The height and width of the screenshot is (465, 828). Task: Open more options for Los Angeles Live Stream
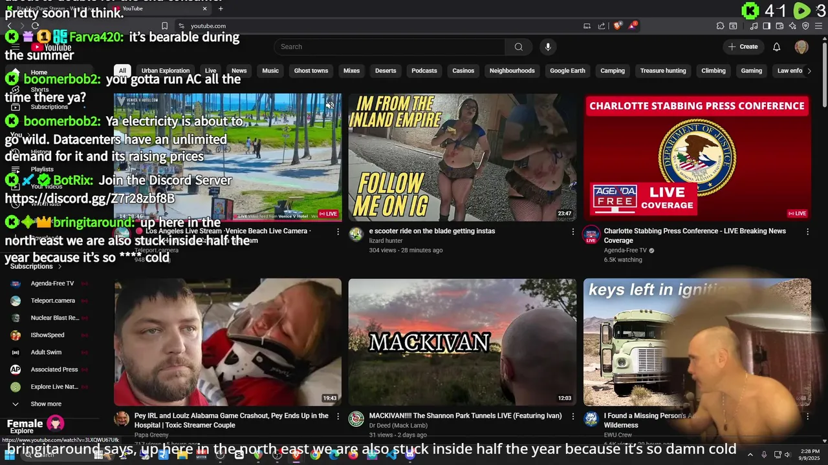(x=338, y=231)
